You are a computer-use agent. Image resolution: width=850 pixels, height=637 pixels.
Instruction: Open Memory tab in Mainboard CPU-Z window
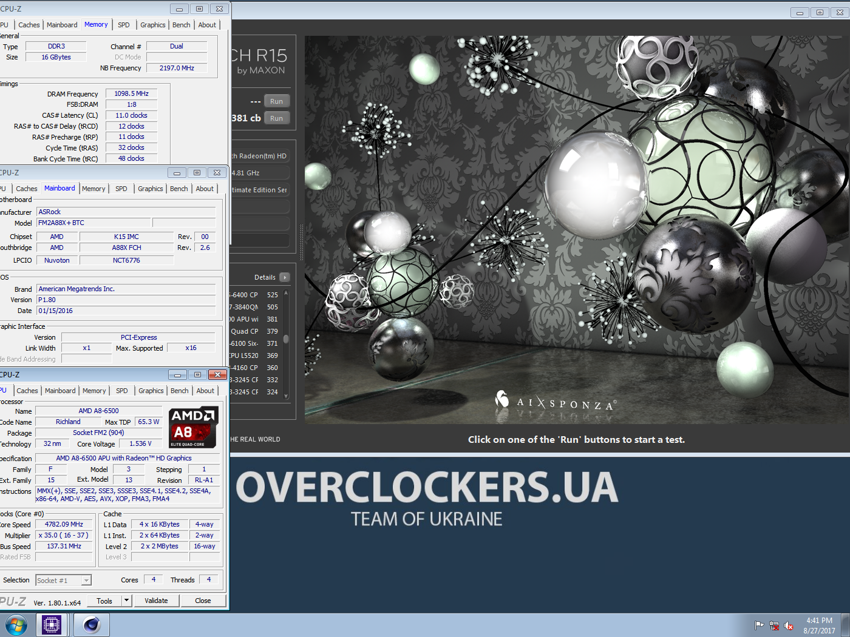pos(93,189)
